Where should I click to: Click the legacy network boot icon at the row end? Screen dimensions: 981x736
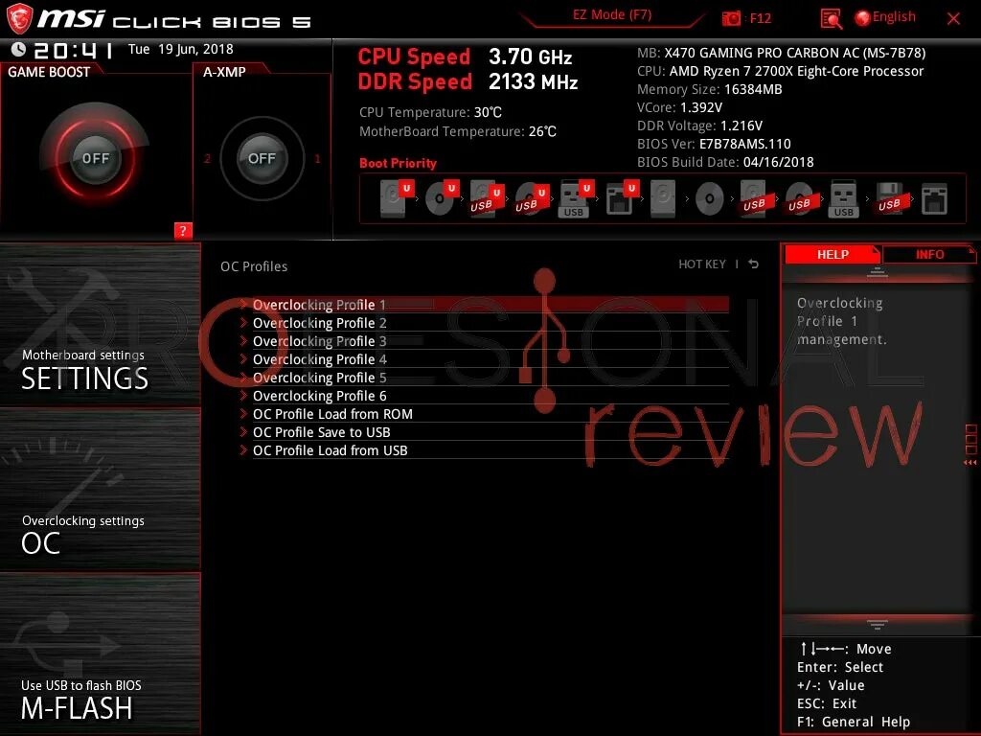[934, 199]
